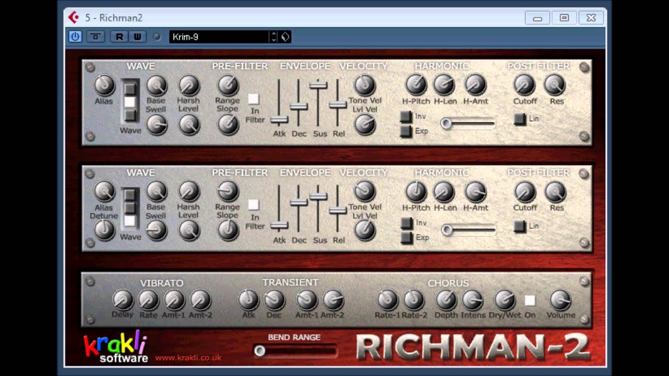Image resolution: width=669 pixels, height=376 pixels.
Task: Click the Chorus Dry/Wet knob
Action: pyautogui.click(x=504, y=300)
